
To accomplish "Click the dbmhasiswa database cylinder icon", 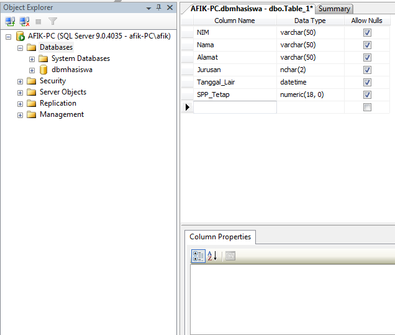I will click(43, 70).
